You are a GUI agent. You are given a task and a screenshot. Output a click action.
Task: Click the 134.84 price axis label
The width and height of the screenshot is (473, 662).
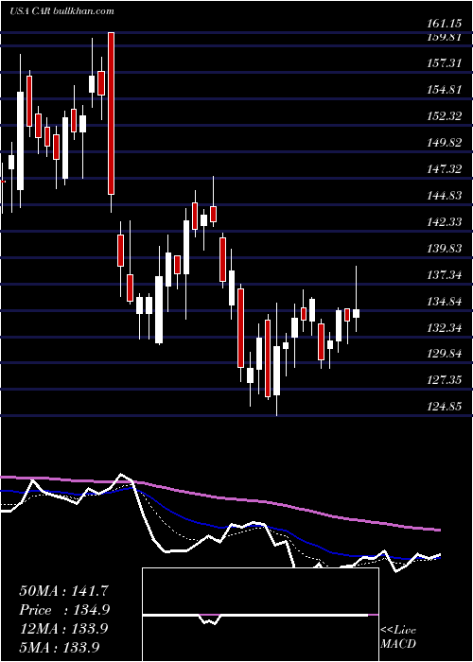click(444, 302)
